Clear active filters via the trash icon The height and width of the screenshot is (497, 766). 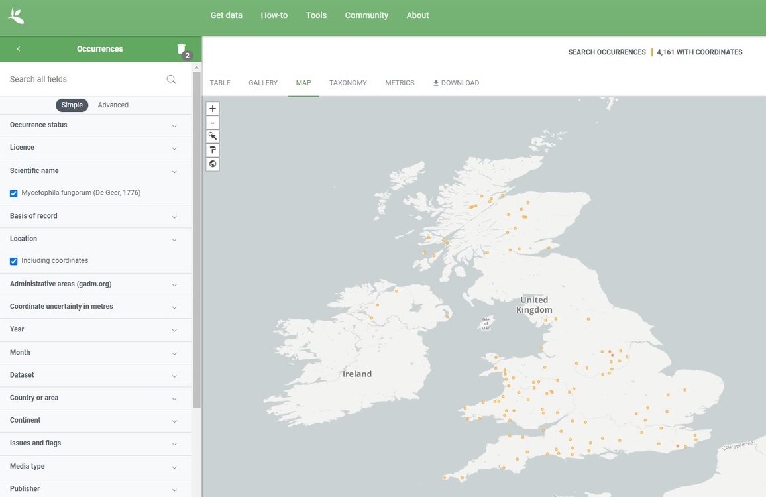pos(181,48)
